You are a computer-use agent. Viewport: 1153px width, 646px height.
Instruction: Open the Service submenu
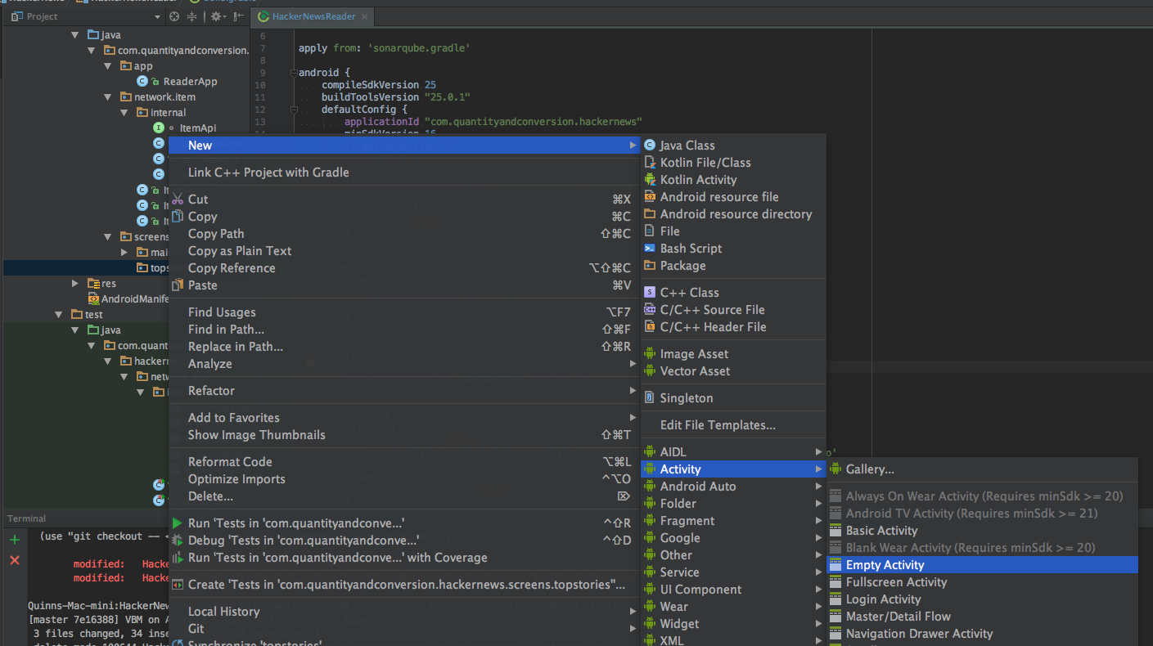(x=732, y=572)
